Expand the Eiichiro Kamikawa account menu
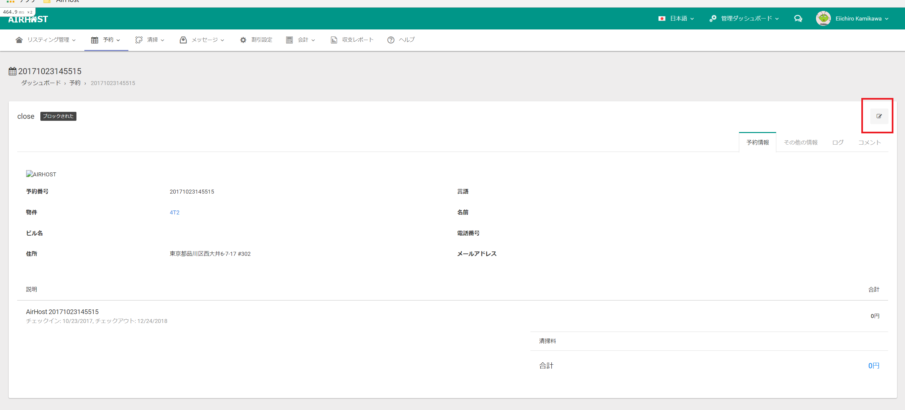Viewport: 905px width, 410px height. coord(861,19)
